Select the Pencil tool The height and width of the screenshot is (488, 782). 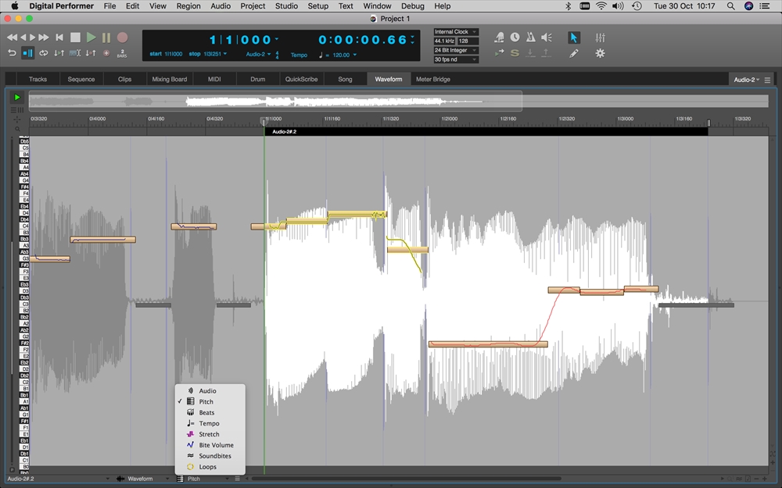coord(573,53)
